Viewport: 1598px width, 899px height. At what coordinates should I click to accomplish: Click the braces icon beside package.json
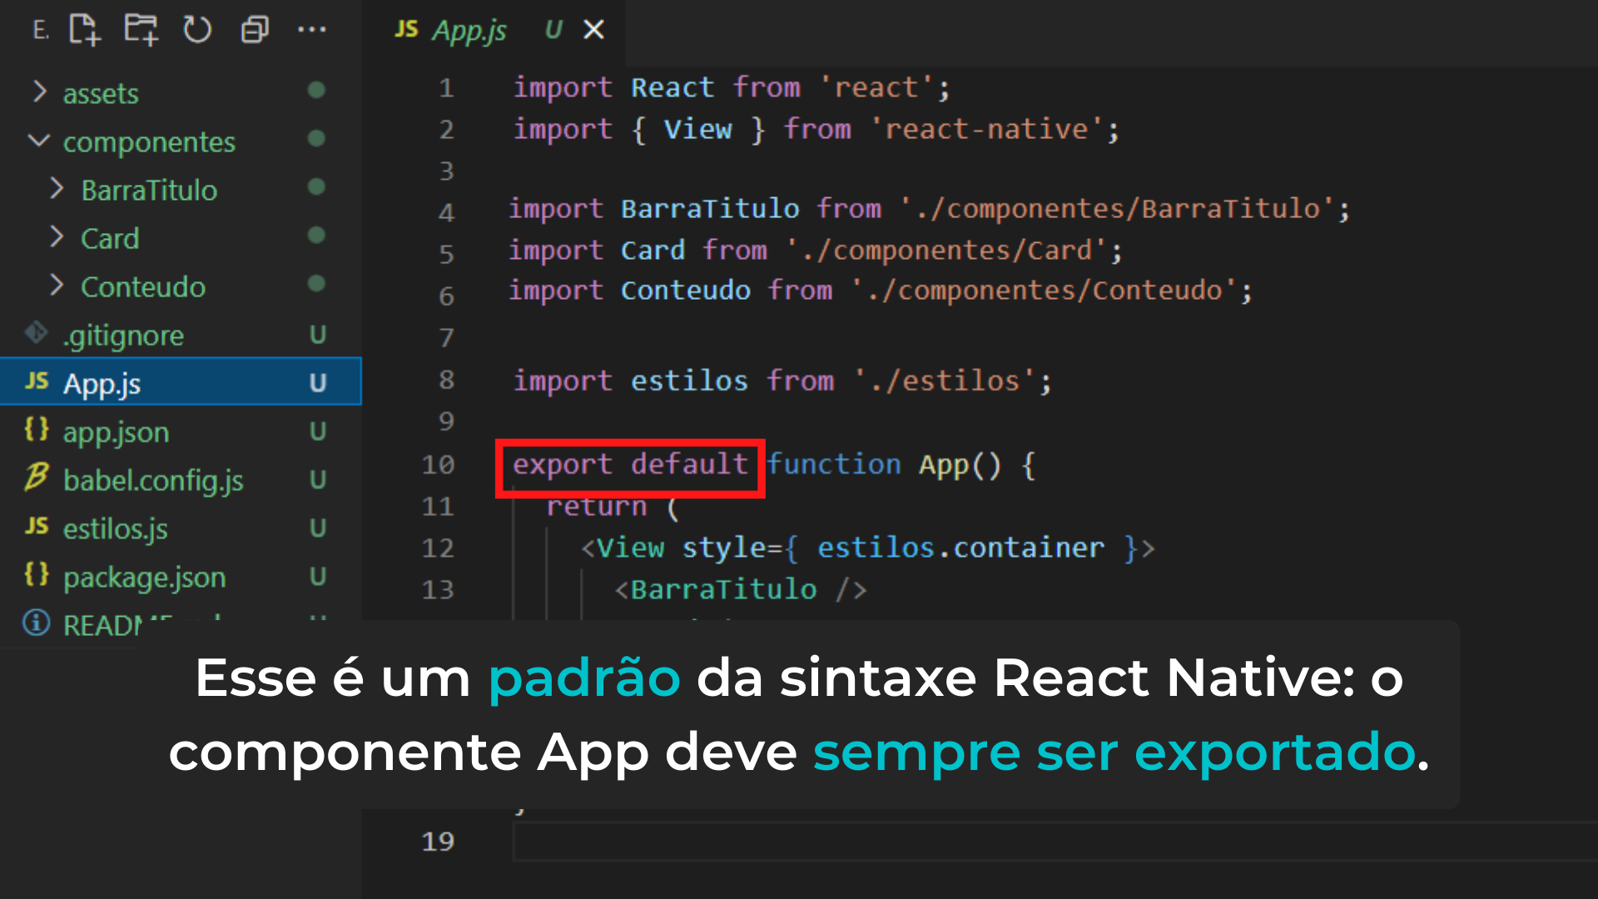(37, 574)
